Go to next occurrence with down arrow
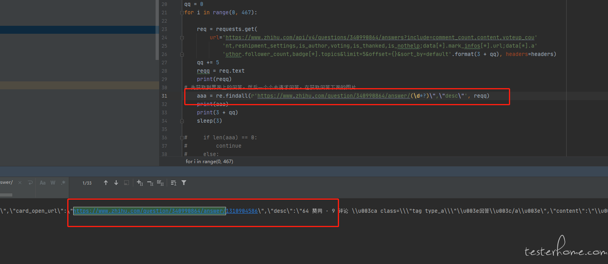Viewport: 608px width, 264px height. [116, 183]
